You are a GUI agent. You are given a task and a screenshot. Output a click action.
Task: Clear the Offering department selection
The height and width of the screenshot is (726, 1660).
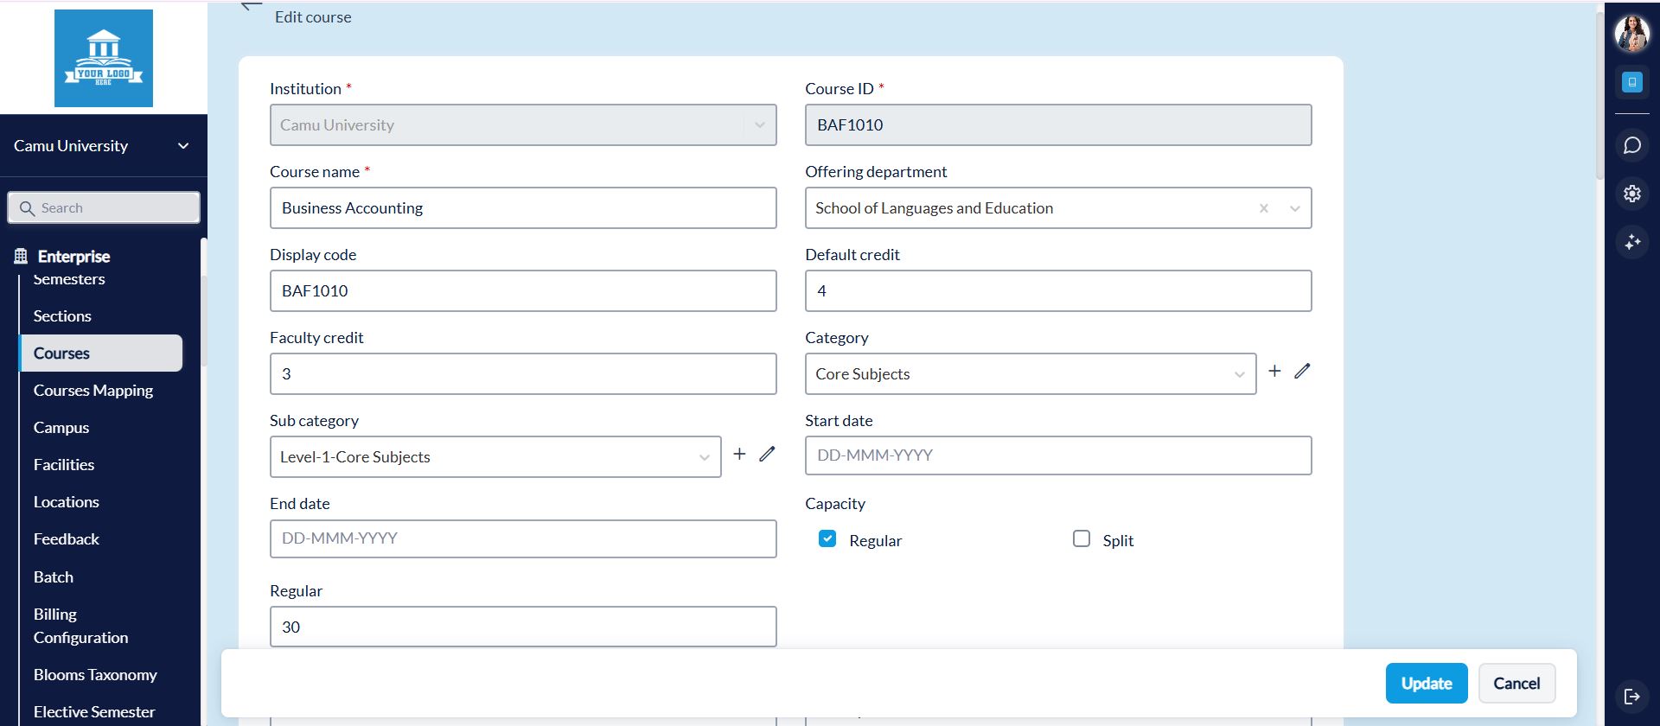click(1263, 208)
